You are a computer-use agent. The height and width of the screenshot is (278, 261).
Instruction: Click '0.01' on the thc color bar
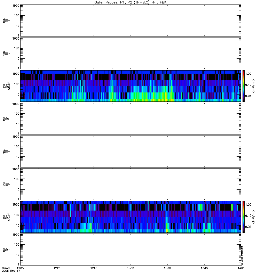248,227
